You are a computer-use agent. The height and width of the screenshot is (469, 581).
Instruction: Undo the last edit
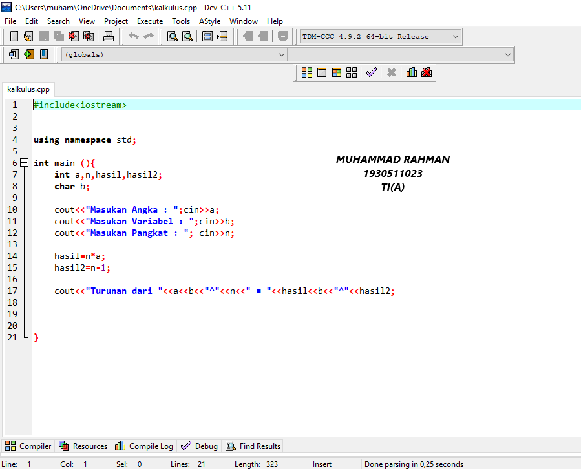click(x=134, y=36)
